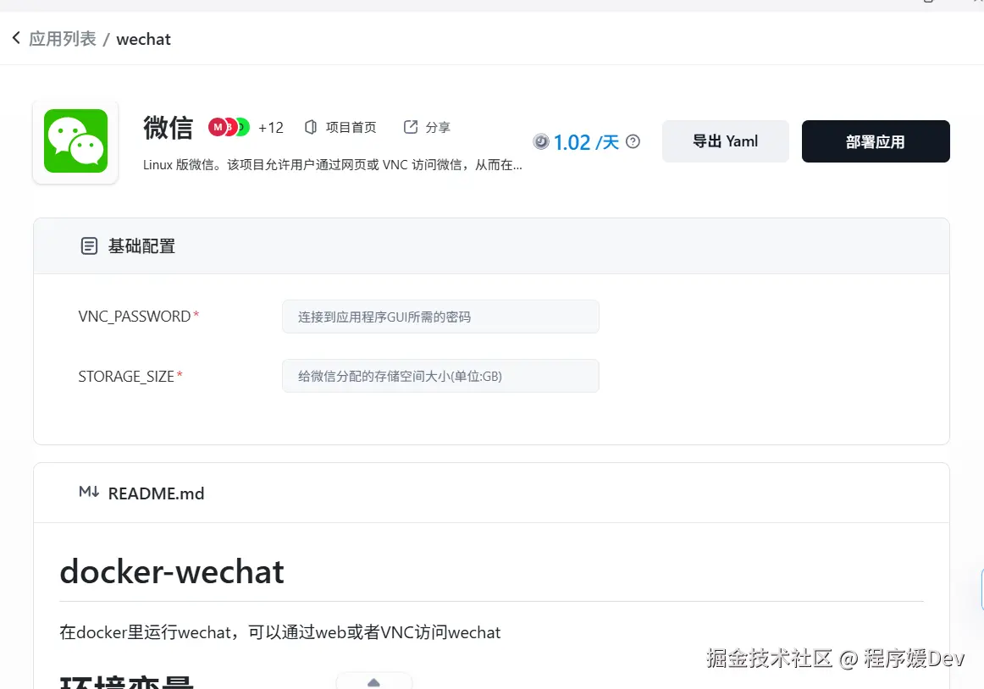Click the red M contributor avatar
The image size is (984, 689).
(218, 127)
